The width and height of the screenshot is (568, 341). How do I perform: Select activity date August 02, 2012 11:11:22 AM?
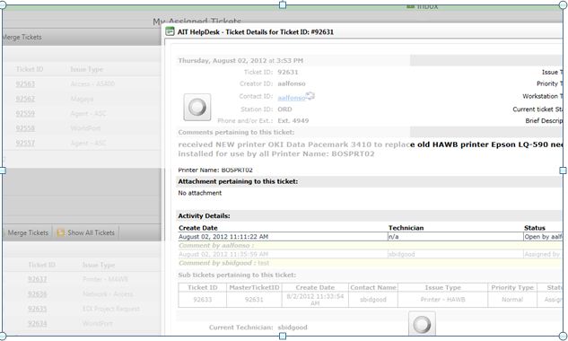click(223, 237)
